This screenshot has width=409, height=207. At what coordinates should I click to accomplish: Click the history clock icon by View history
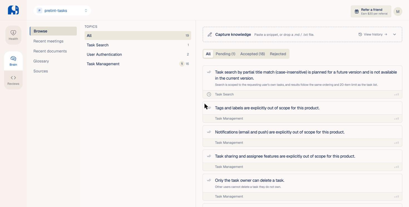coord(360,34)
